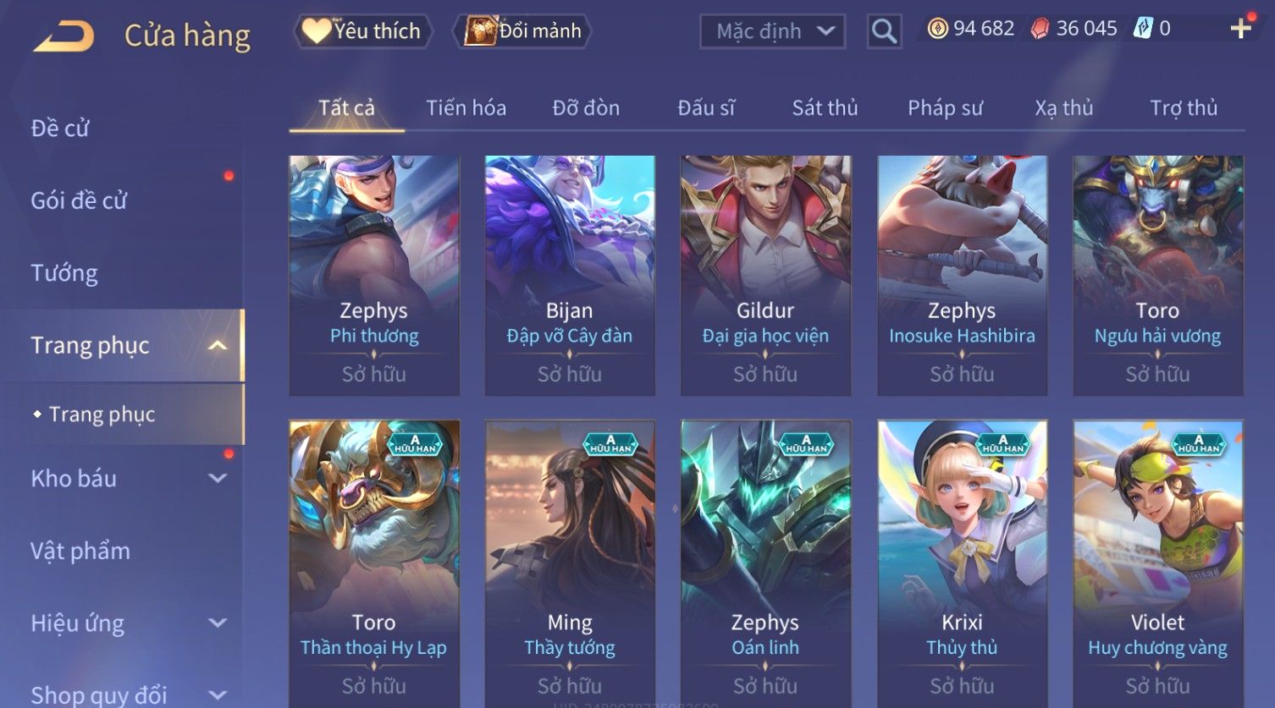Go to Tướng in the sidebar
1275x708 pixels.
64,273
